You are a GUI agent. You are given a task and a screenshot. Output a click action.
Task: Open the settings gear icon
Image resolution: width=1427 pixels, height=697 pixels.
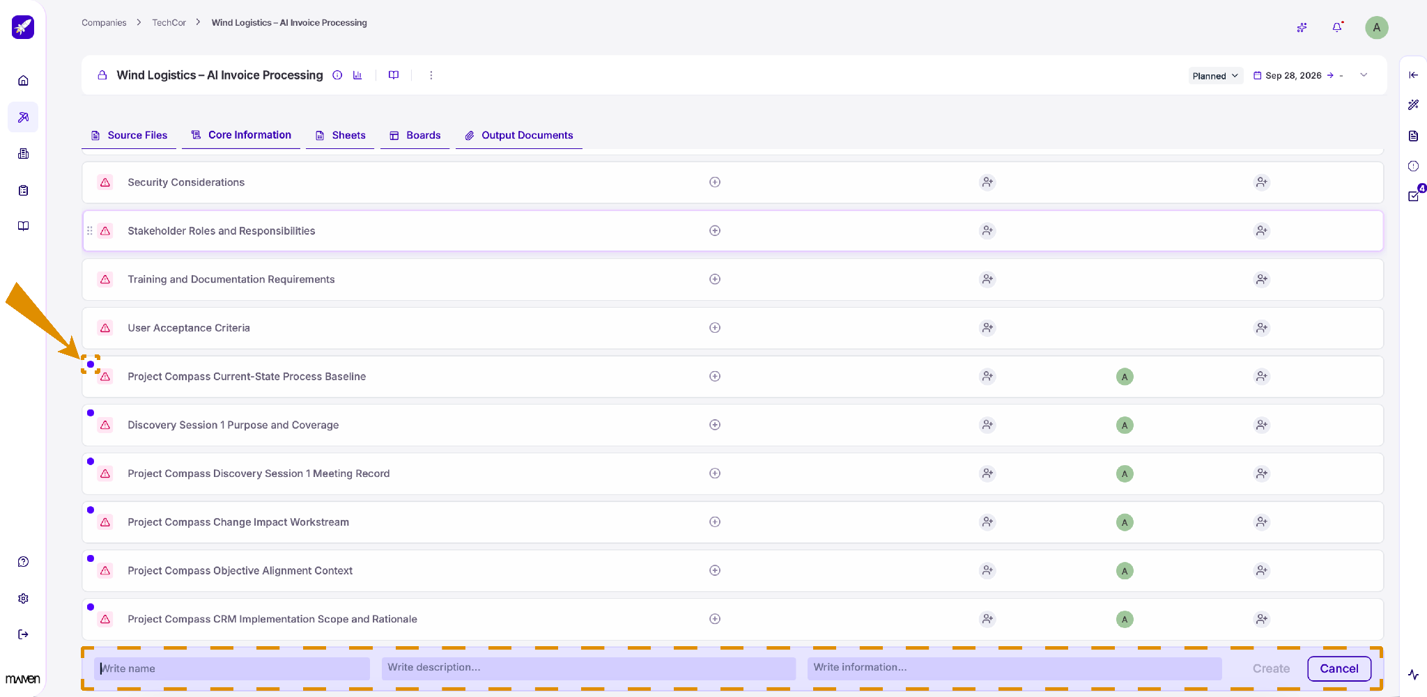point(23,598)
